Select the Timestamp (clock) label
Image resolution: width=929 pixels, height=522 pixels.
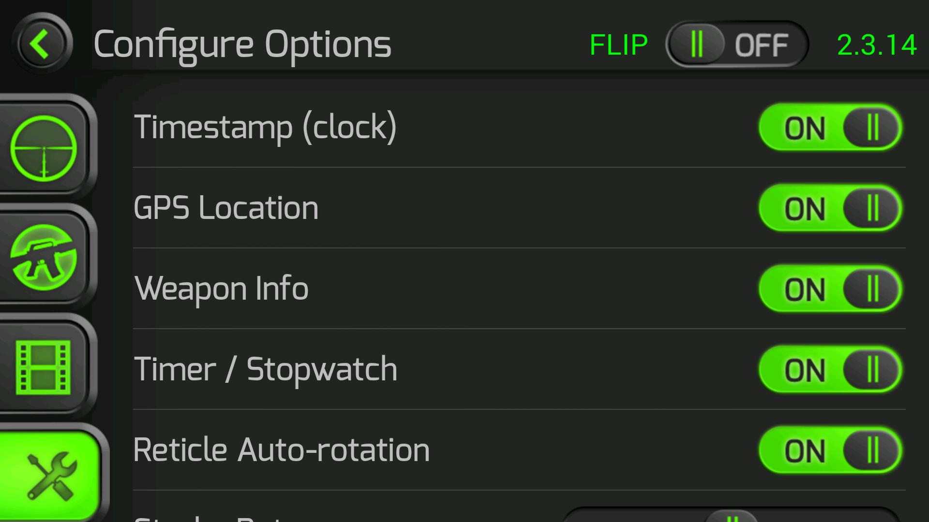[x=265, y=127]
